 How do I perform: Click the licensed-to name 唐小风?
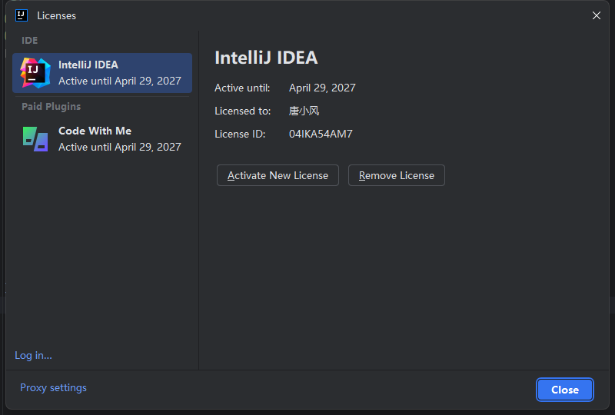(x=304, y=111)
